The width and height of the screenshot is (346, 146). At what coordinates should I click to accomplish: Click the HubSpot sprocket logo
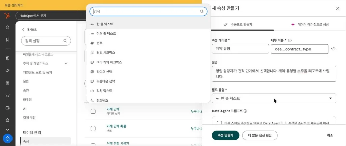[7, 16]
